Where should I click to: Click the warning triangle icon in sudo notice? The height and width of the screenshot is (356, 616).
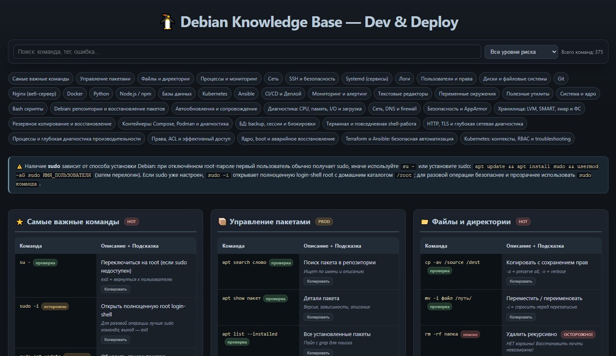pyautogui.click(x=19, y=166)
